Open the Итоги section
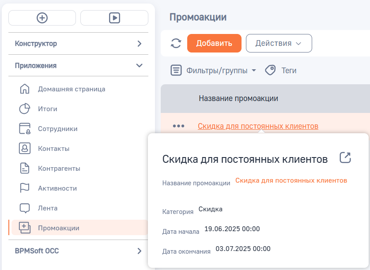The image size is (370, 270). pos(48,109)
